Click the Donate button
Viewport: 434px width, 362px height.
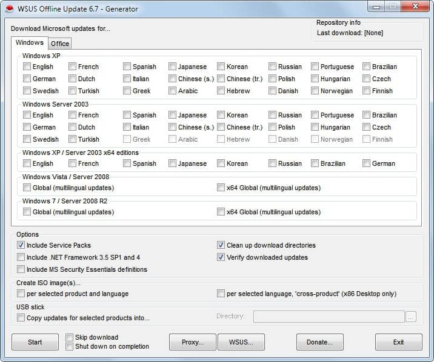(x=319, y=342)
